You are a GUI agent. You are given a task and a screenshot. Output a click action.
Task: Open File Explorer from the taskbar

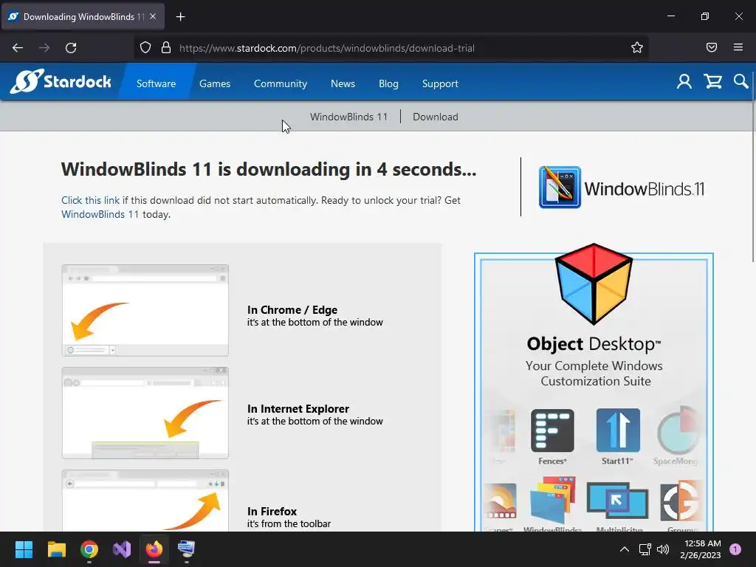[56, 549]
